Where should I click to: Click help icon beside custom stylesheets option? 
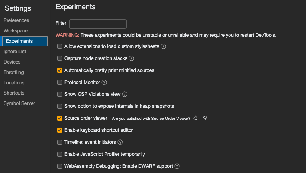[x=163, y=46]
